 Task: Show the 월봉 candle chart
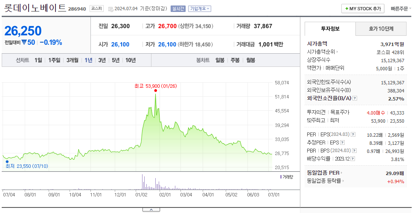(251, 60)
